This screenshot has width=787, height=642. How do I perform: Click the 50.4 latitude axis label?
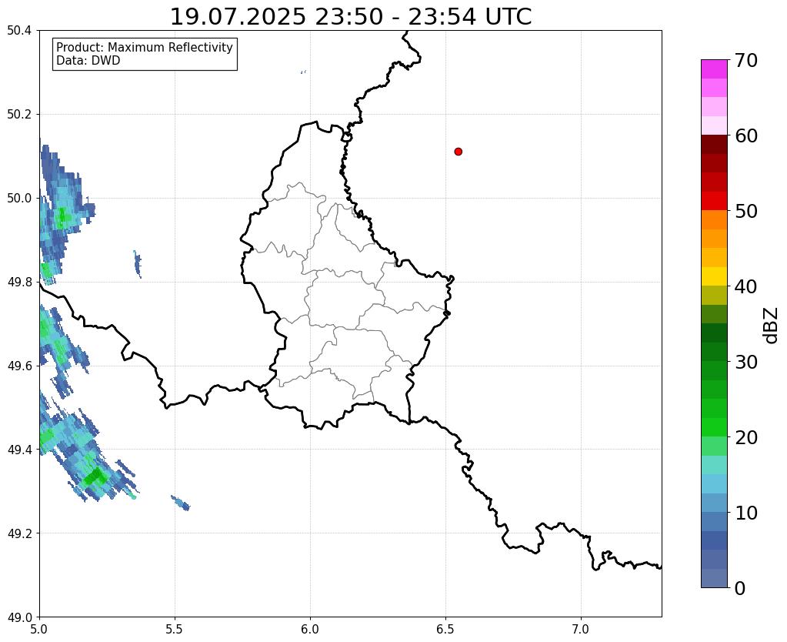(19, 31)
